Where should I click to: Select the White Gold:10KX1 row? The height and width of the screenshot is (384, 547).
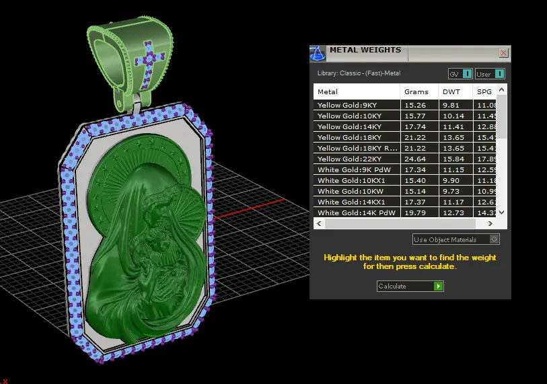[x=404, y=181]
